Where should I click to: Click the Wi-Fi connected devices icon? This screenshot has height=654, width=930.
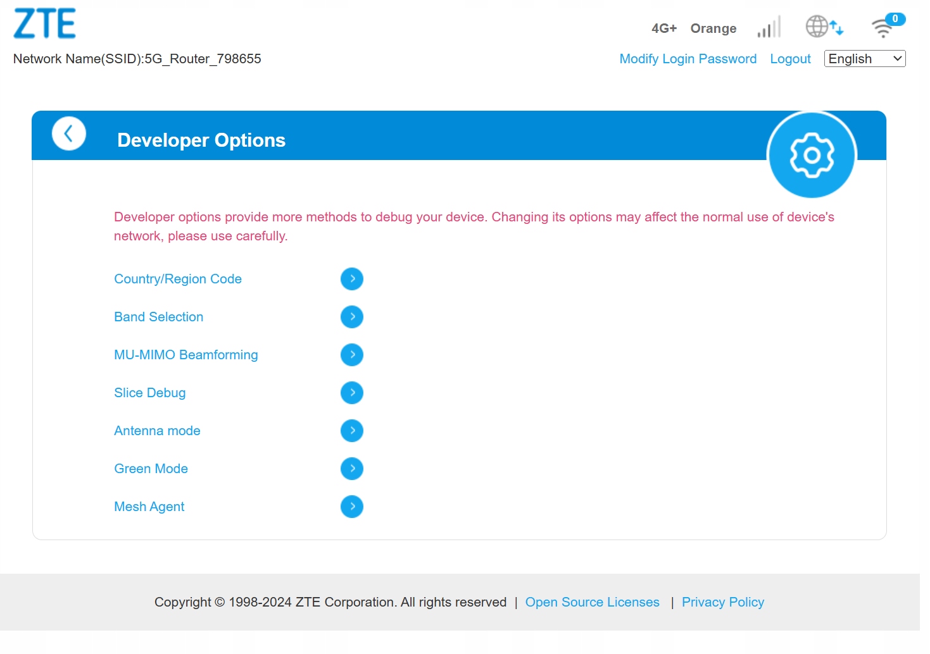(x=882, y=28)
